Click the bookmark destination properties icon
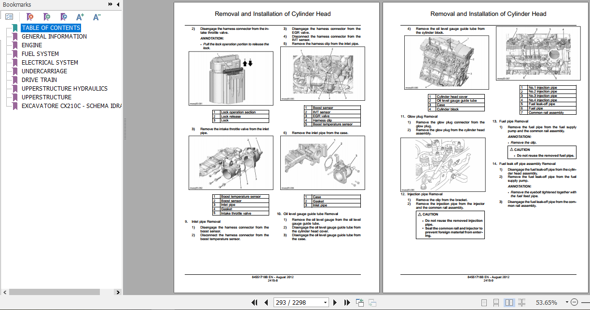590x310 pixels. pos(64,17)
